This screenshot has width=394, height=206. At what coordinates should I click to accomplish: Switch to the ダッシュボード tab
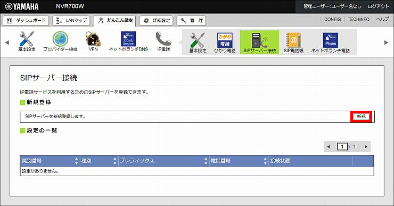(x=26, y=21)
